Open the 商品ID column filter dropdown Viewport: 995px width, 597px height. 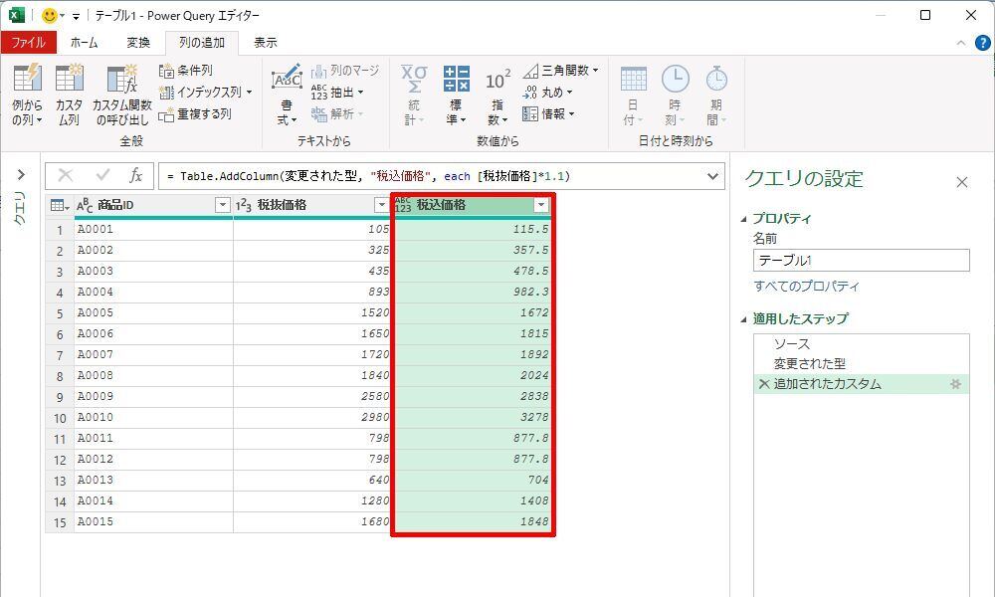223,205
